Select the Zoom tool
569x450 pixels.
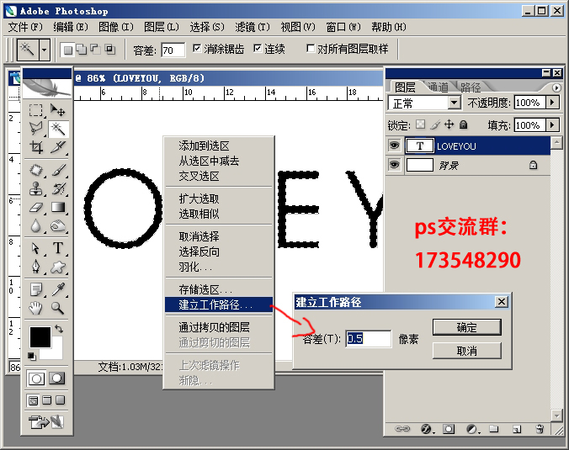click(58, 308)
